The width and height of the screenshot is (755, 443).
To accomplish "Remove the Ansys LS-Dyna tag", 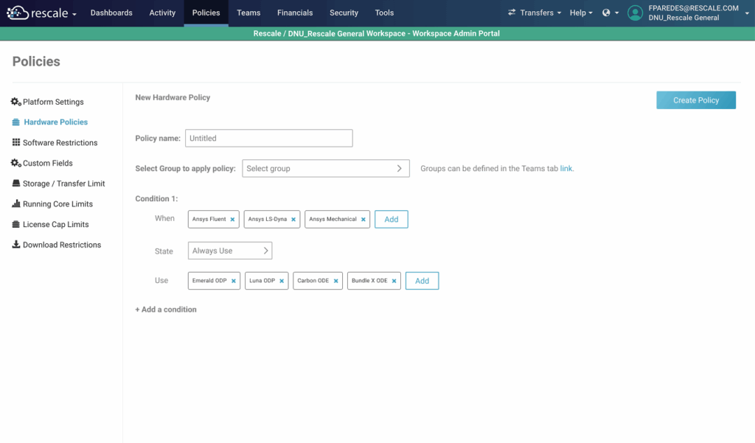I will [x=293, y=220].
